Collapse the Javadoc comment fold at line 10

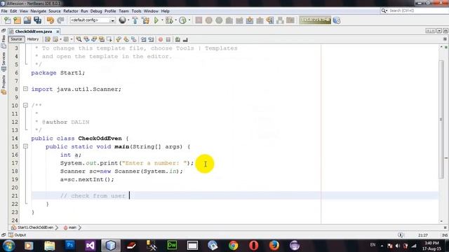tap(25, 105)
